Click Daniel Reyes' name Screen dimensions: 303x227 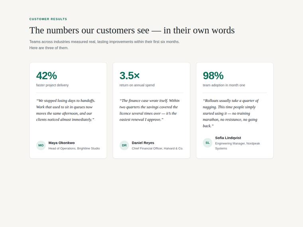coord(143,143)
